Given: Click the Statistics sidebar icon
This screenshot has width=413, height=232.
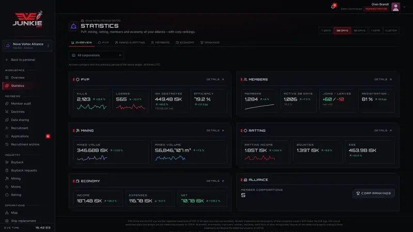Looking at the screenshot, I should [7, 86].
